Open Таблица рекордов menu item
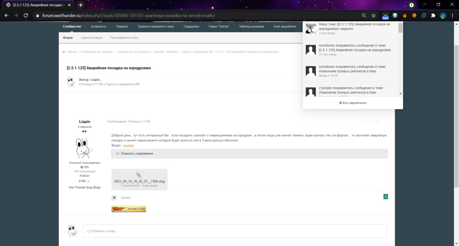The width and height of the screenshot is (459, 246). [251, 27]
